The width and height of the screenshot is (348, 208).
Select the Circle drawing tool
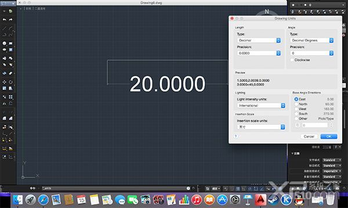pos(5,43)
